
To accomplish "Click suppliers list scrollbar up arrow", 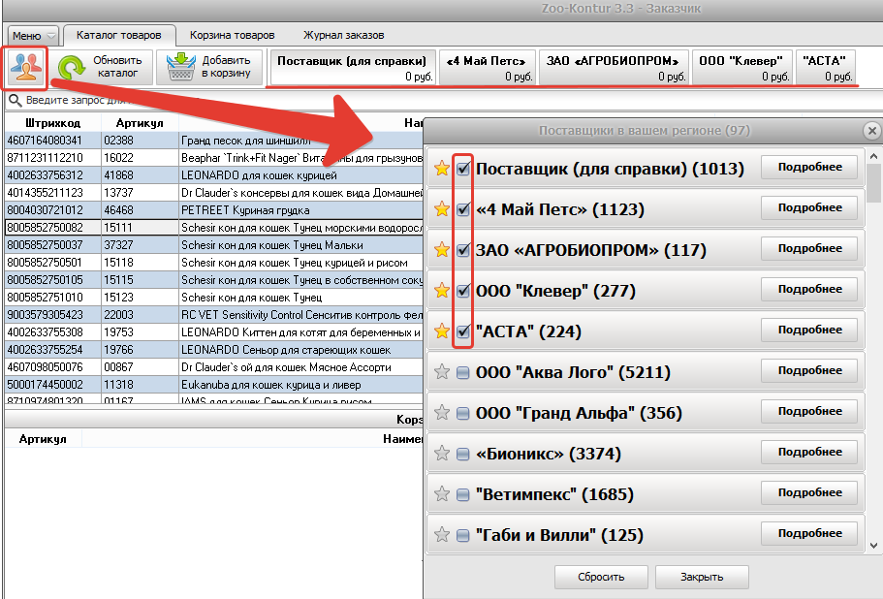I will coord(874,156).
